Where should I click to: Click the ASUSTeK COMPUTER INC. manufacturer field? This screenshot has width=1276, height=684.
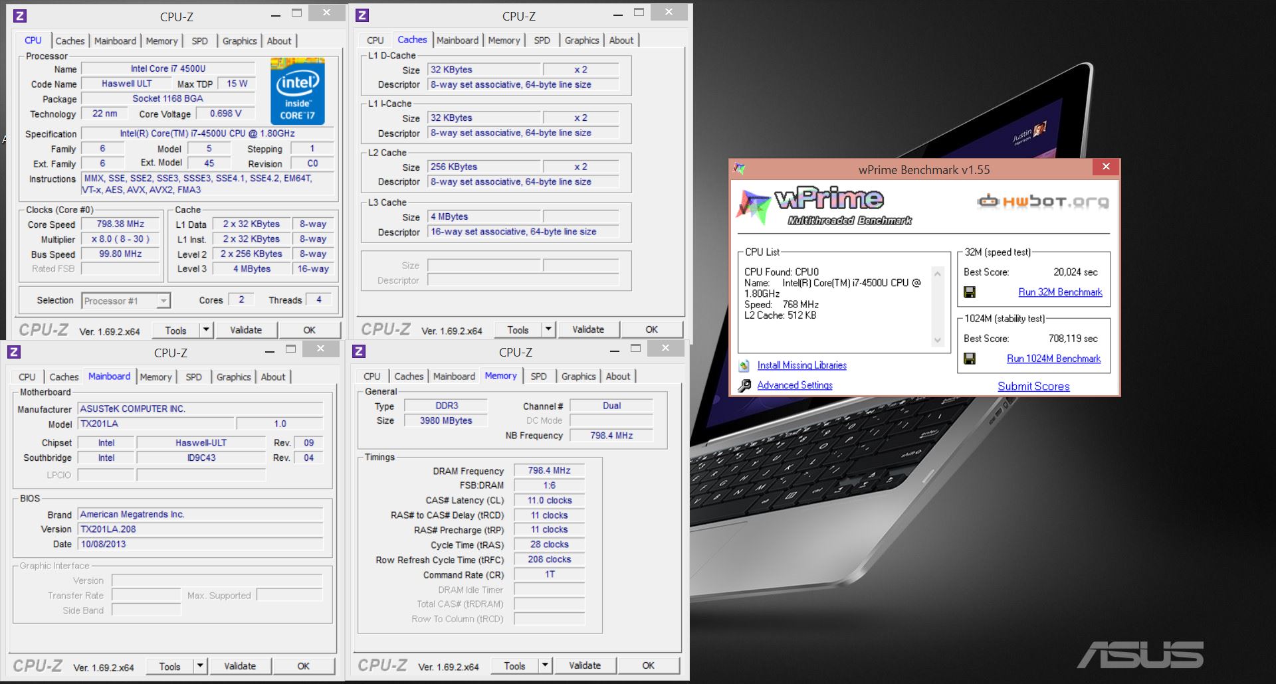pos(201,408)
